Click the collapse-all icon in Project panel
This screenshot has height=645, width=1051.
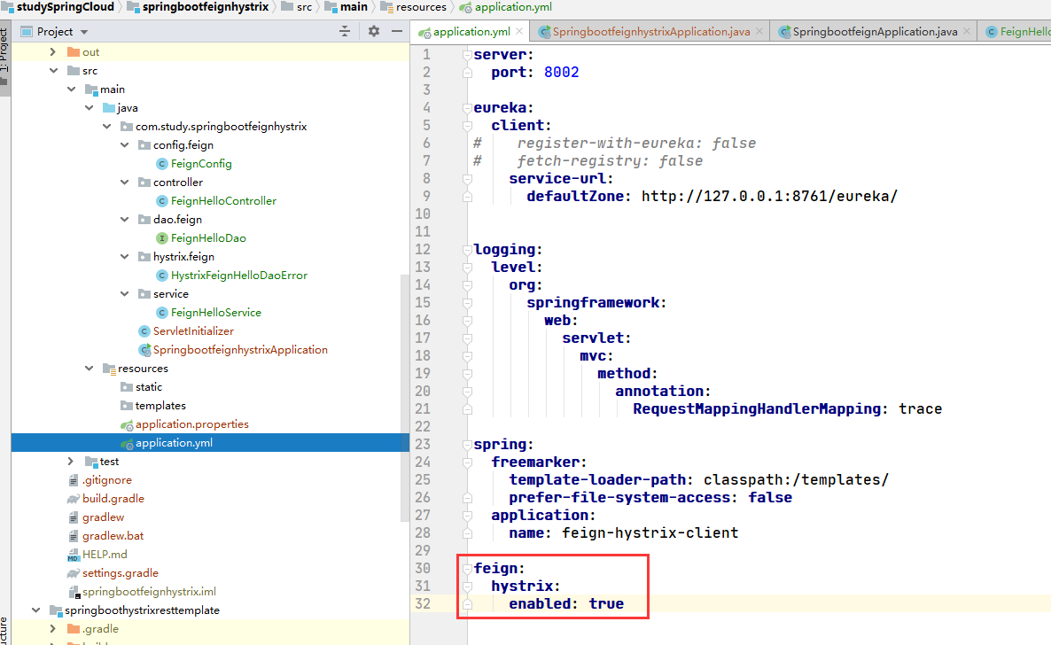tap(345, 32)
